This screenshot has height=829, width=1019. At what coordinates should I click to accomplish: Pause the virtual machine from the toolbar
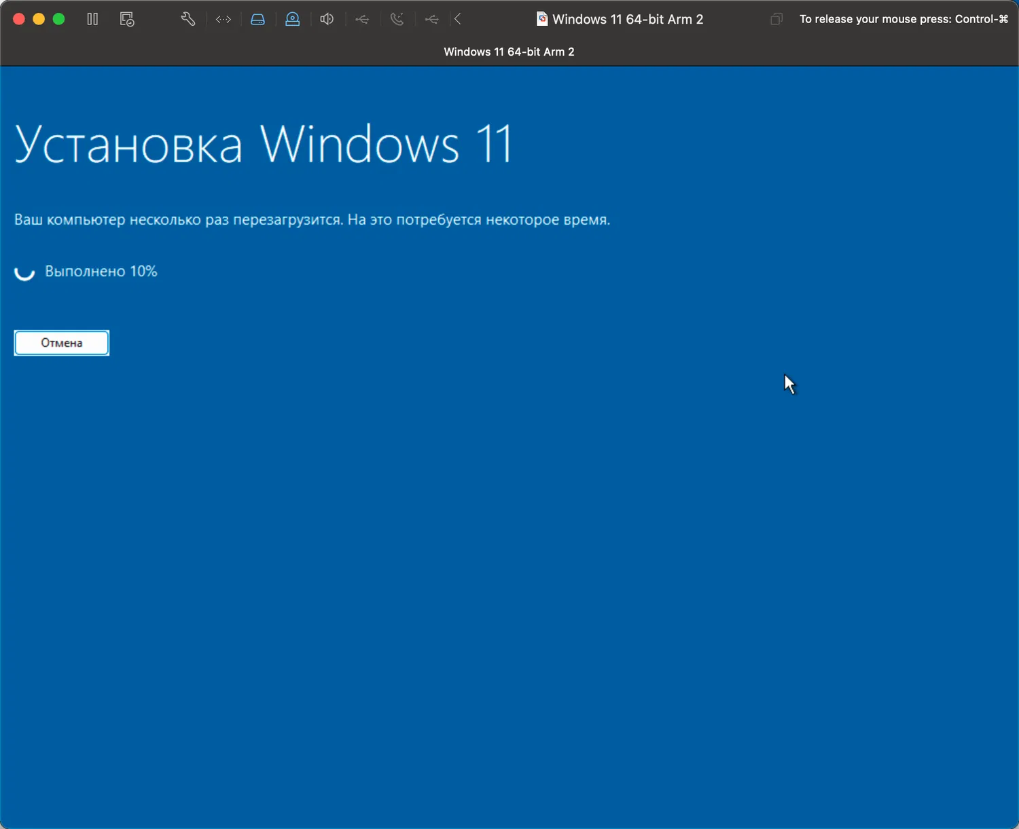[92, 19]
